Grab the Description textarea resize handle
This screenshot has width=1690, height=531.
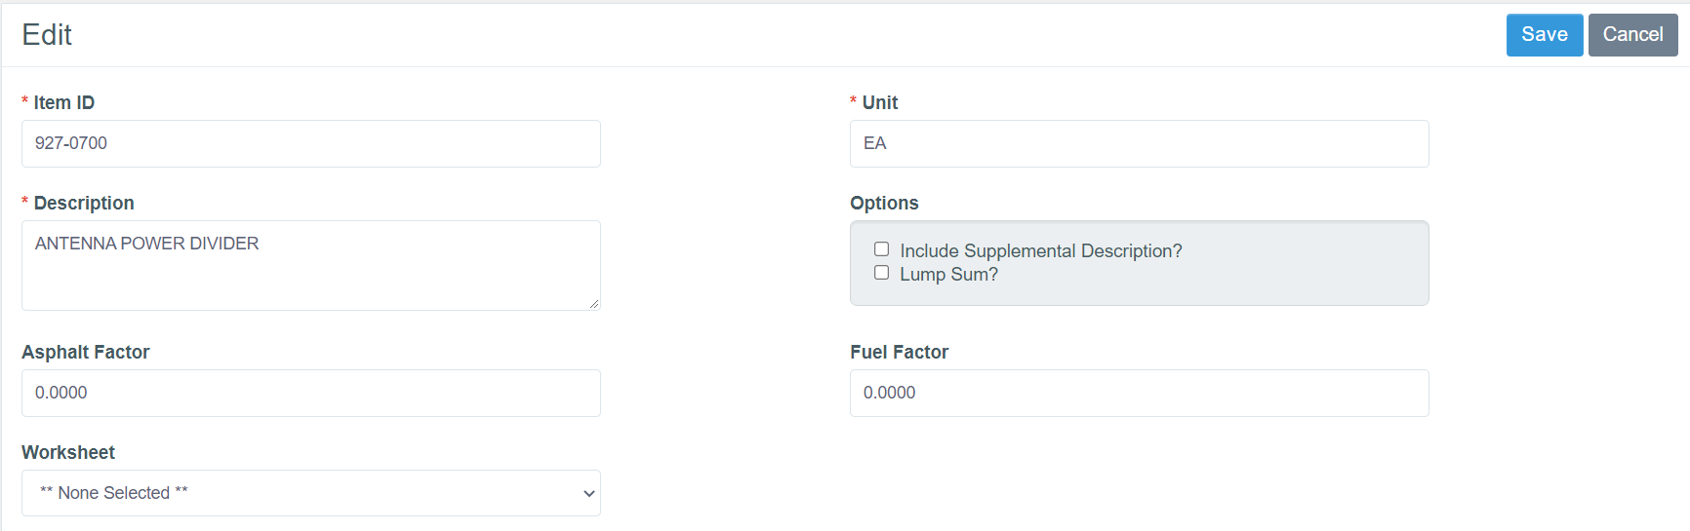click(594, 304)
